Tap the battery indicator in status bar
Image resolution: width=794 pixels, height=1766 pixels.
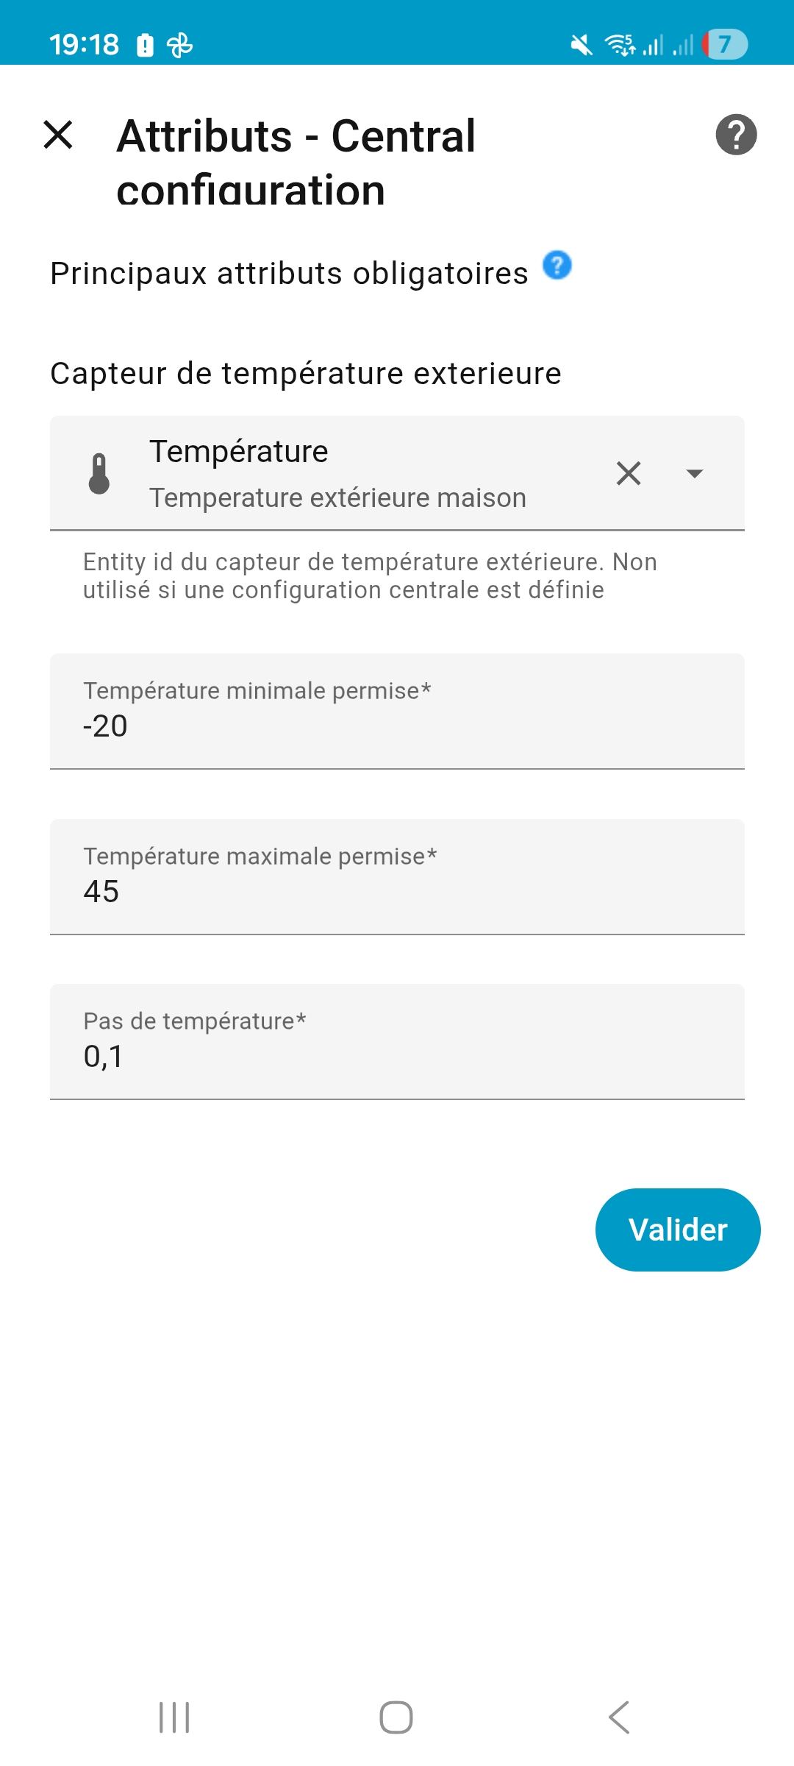click(x=725, y=45)
